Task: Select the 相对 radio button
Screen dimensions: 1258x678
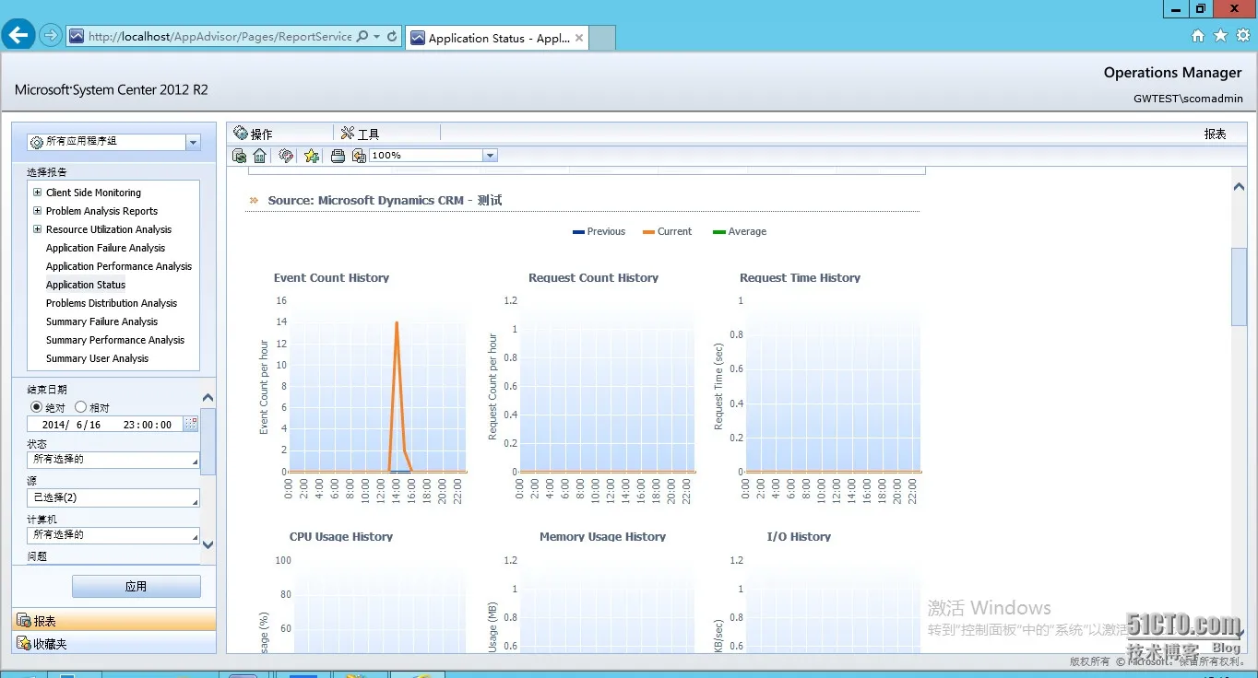Action: (x=81, y=407)
